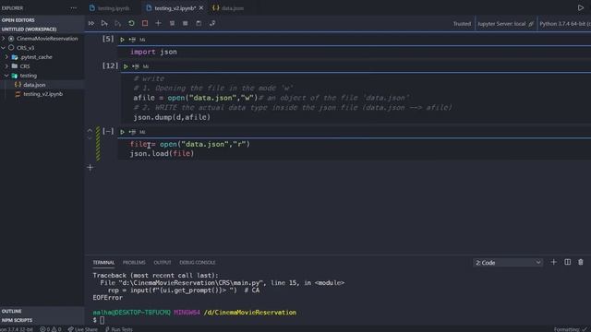The height and width of the screenshot is (332, 591).
Task: Open Explorer more actions ellipsis
Action: pos(74,8)
